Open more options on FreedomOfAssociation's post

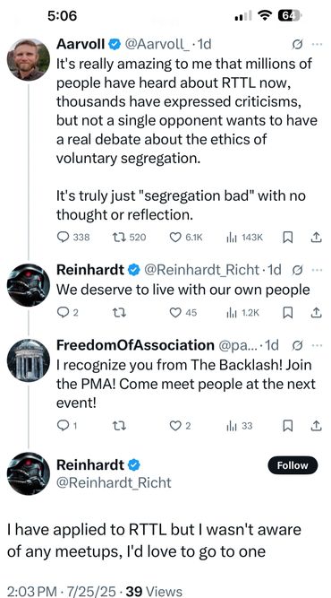[x=317, y=345]
